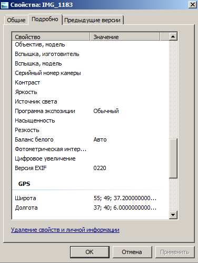Click the image file icon in title bar
Screen dimensions: 198x263
(5, 5)
